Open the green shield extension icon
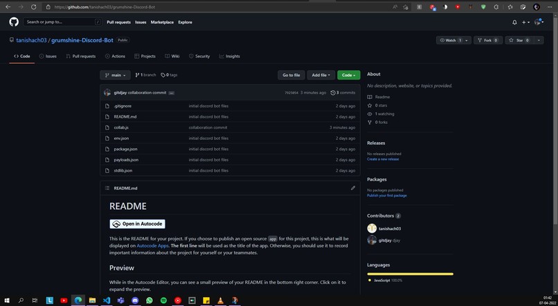Viewport: 558px width, 306px height. (x=483, y=7)
